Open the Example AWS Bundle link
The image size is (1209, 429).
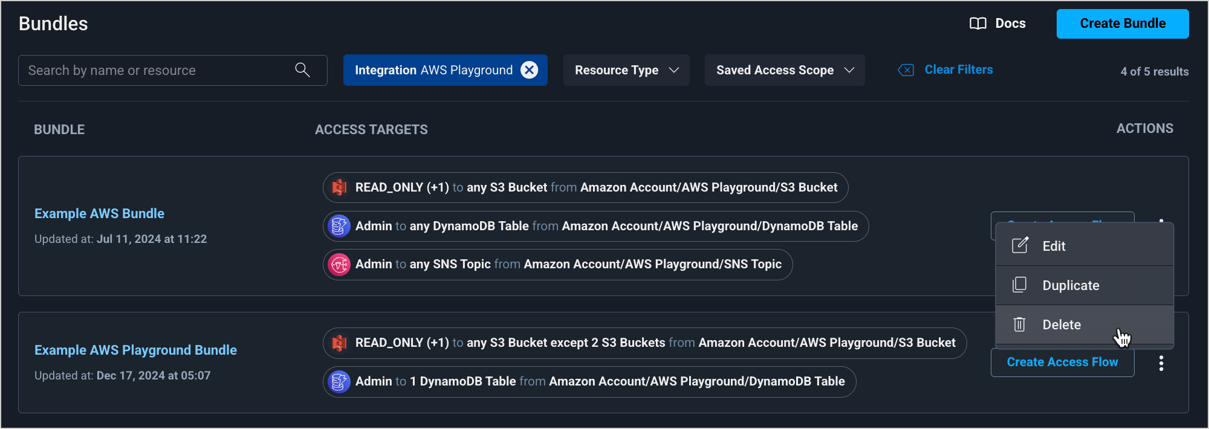[99, 213]
